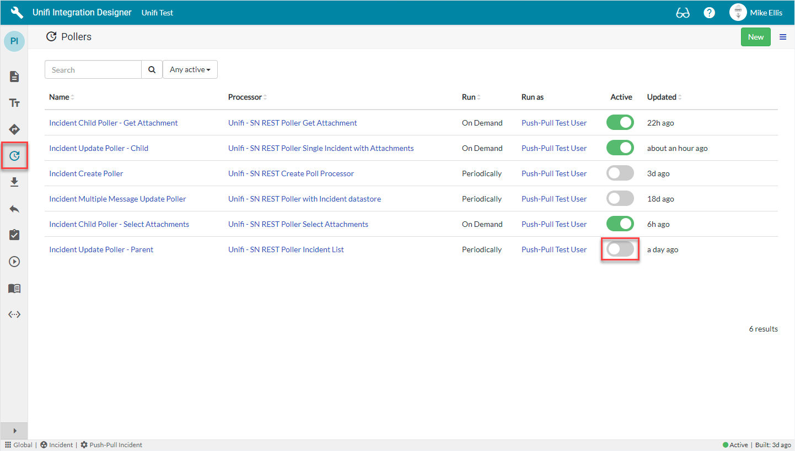Viewport: 795px width, 451px height.
Task: Open the Any active filter dropdown
Action: coord(190,70)
